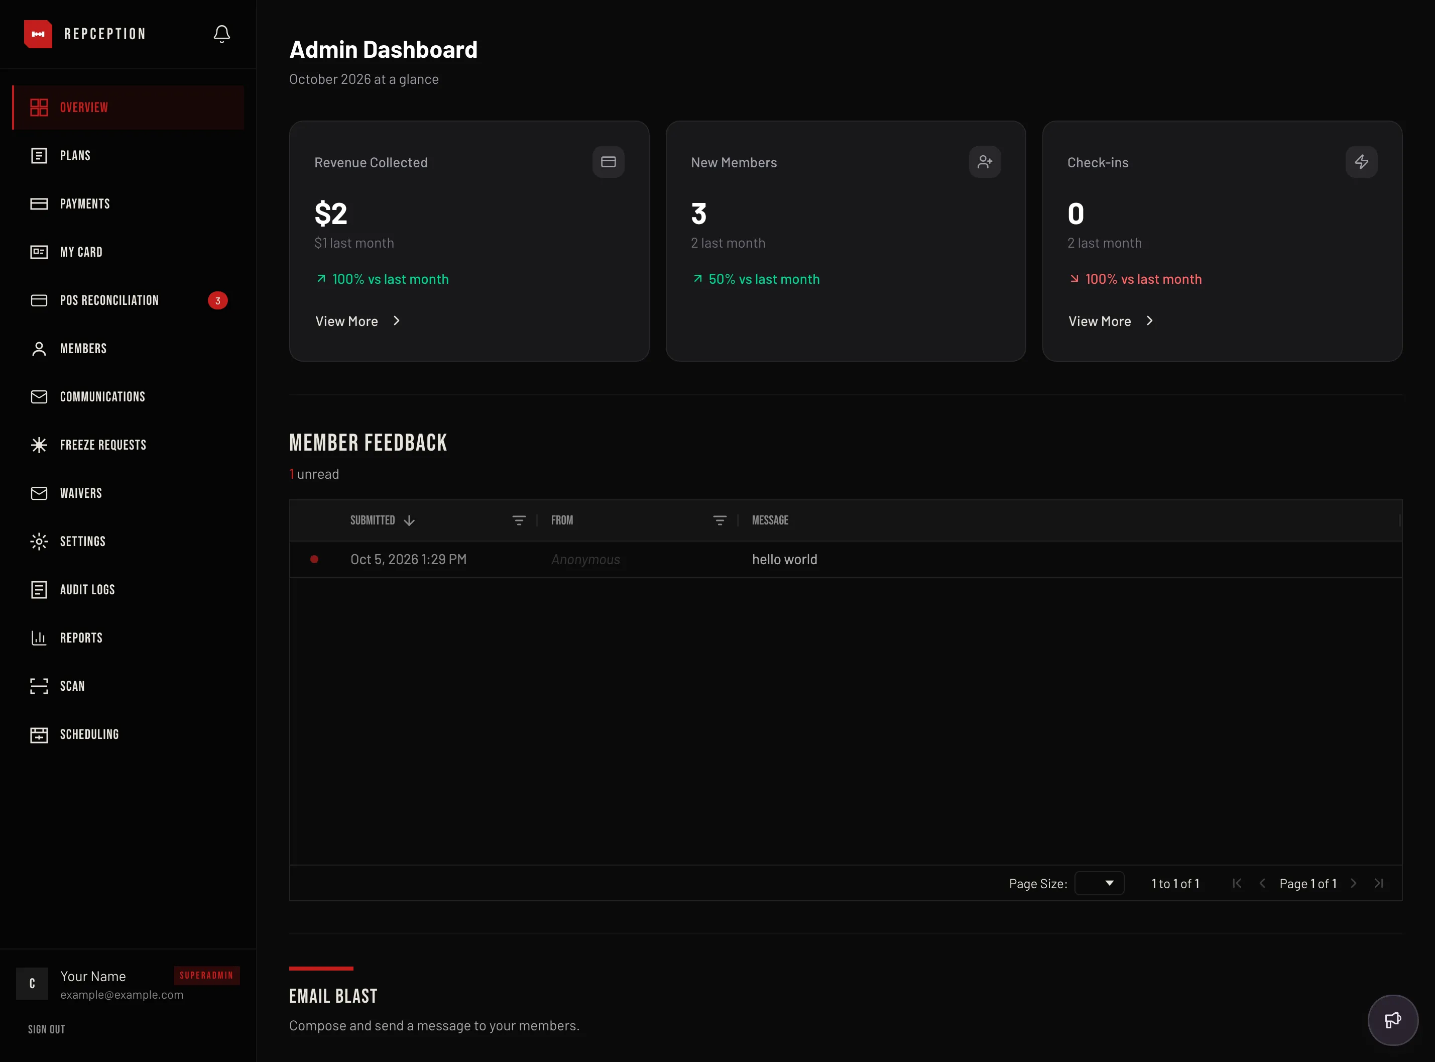Go to the previous feedback page
The width and height of the screenshot is (1435, 1062).
click(x=1262, y=883)
